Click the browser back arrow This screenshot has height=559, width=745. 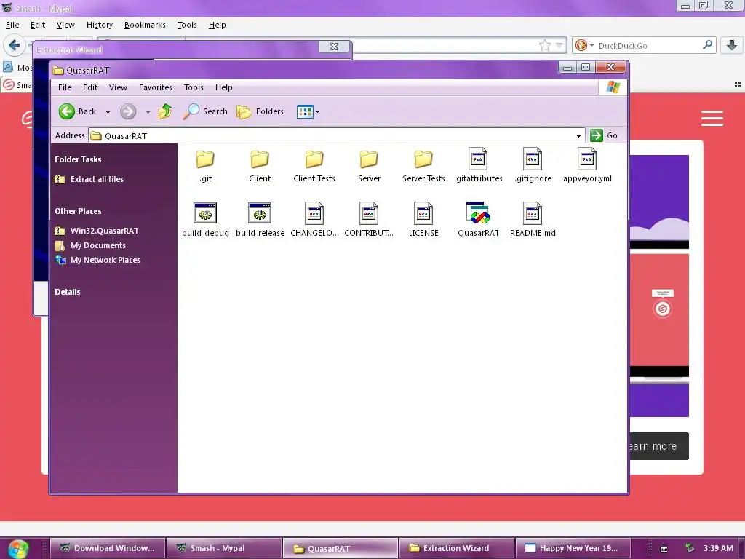pyautogui.click(x=15, y=45)
